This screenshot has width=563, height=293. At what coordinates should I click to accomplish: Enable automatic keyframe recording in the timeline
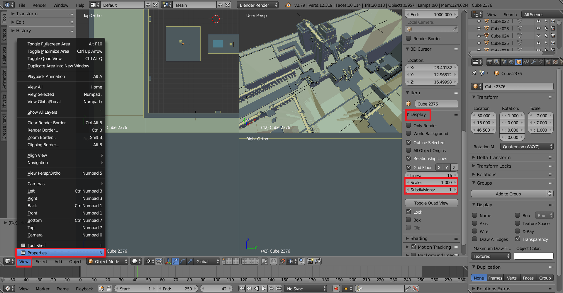336,289
